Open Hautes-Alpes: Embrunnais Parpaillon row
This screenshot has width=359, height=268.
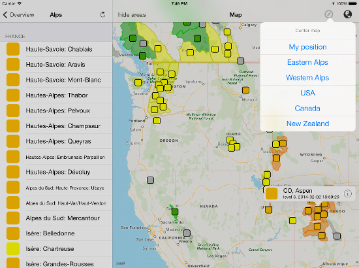click(x=56, y=157)
